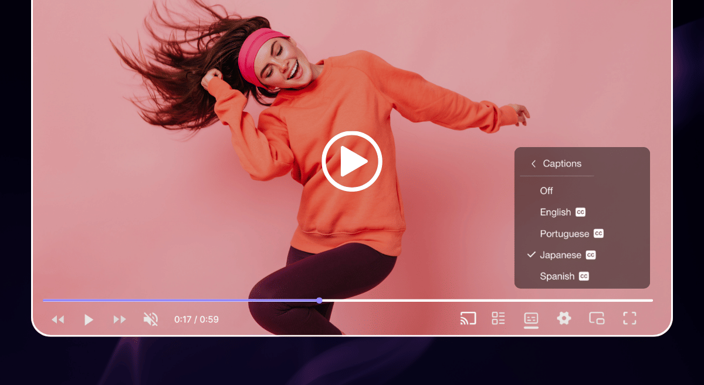Go back using the Captions chevron
This screenshot has width=704, height=385.
(533, 164)
